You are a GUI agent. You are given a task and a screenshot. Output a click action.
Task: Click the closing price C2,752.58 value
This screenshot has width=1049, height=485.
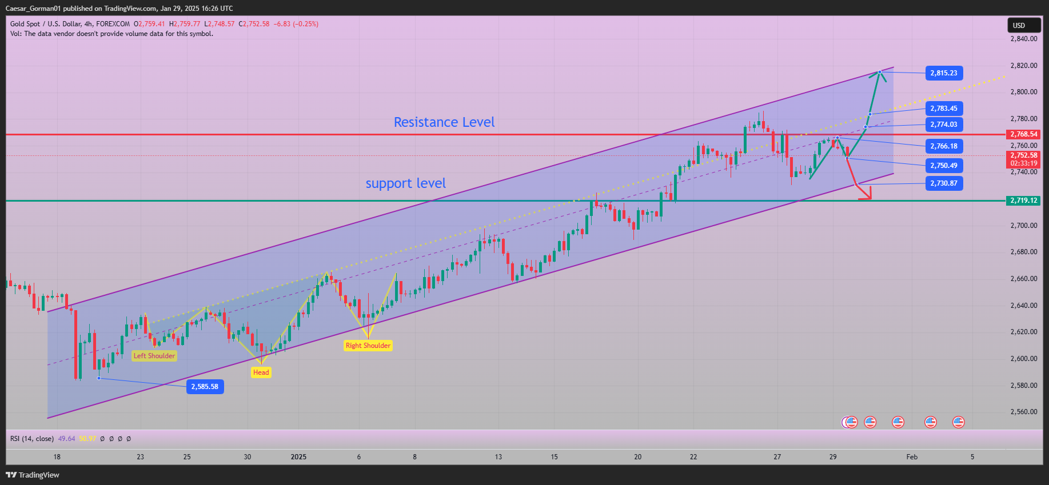[x=254, y=24]
